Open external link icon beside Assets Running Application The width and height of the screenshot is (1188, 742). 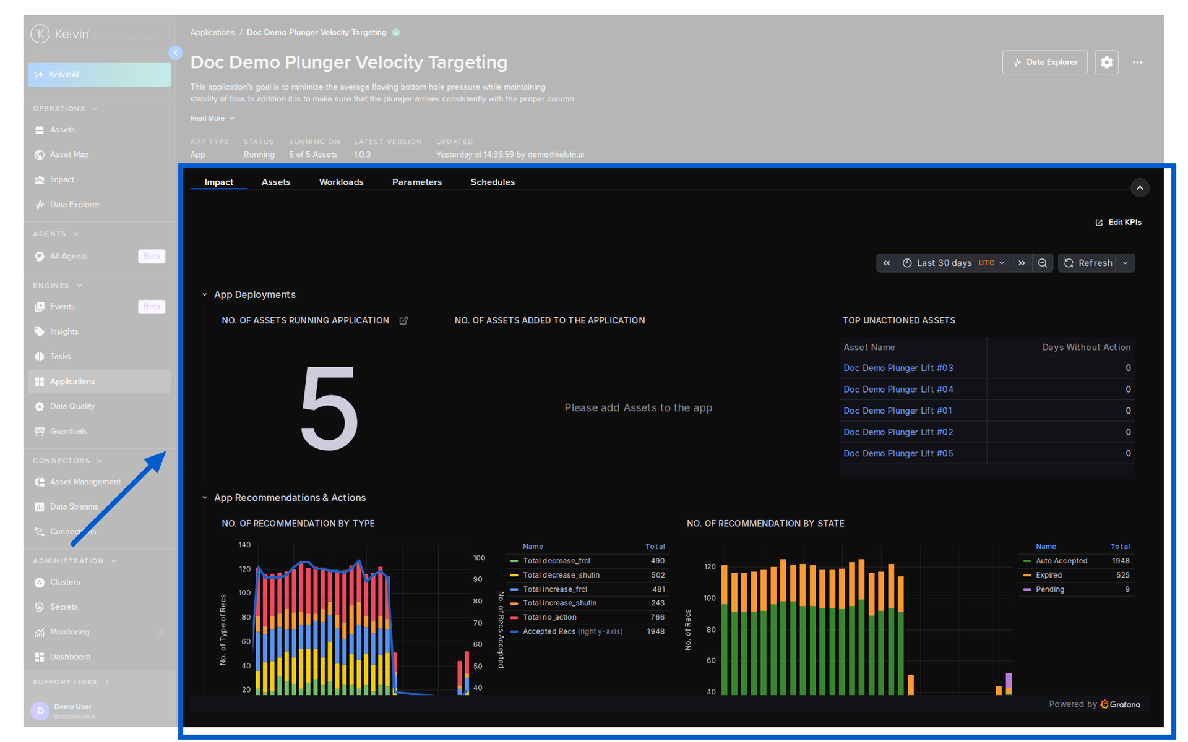pos(403,320)
